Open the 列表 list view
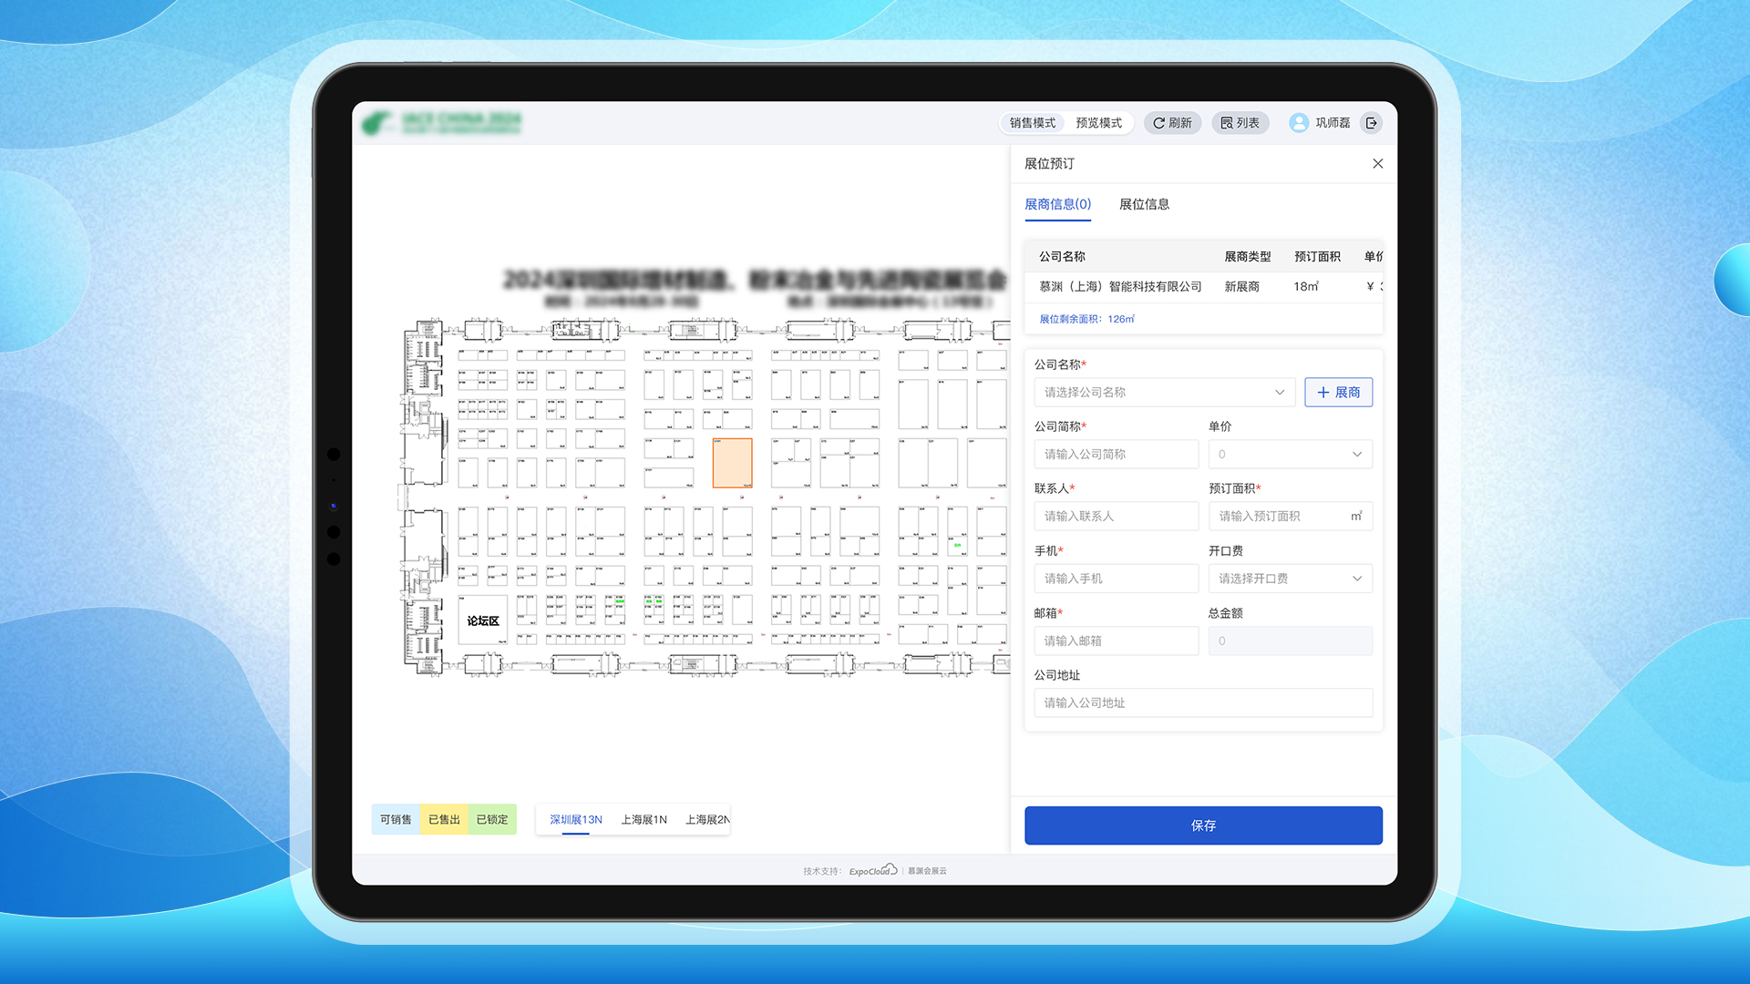This screenshot has width=1750, height=984. 1240,123
